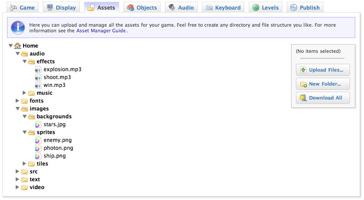Select the ship.png file
Viewport: 364px width, 200px height.
coord(55,156)
